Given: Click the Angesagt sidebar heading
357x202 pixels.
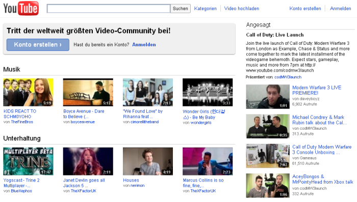Looking at the screenshot, I should [x=258, y=25].
